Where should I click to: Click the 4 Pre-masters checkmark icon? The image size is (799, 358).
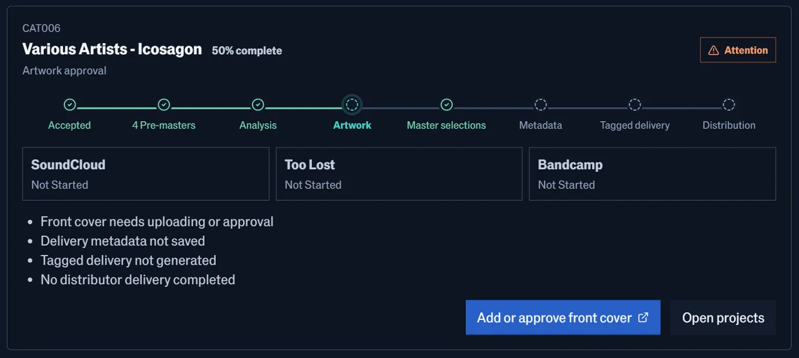(x=164, y=104)
